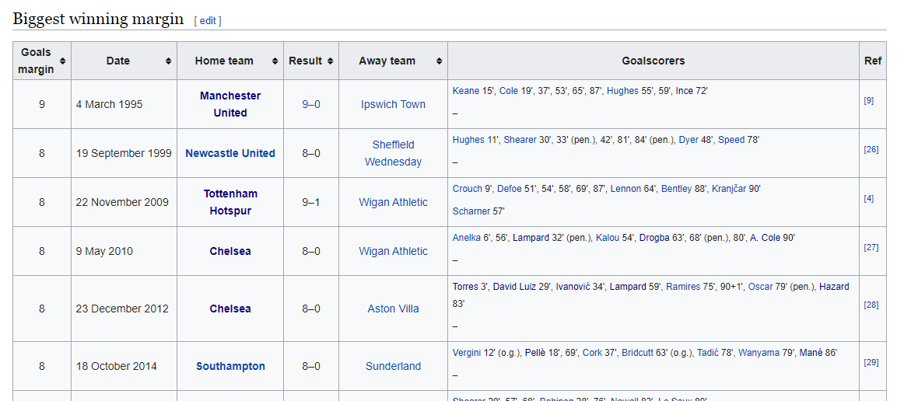
Task: Open reference [9] citation
Action: [x=868, y=100]
